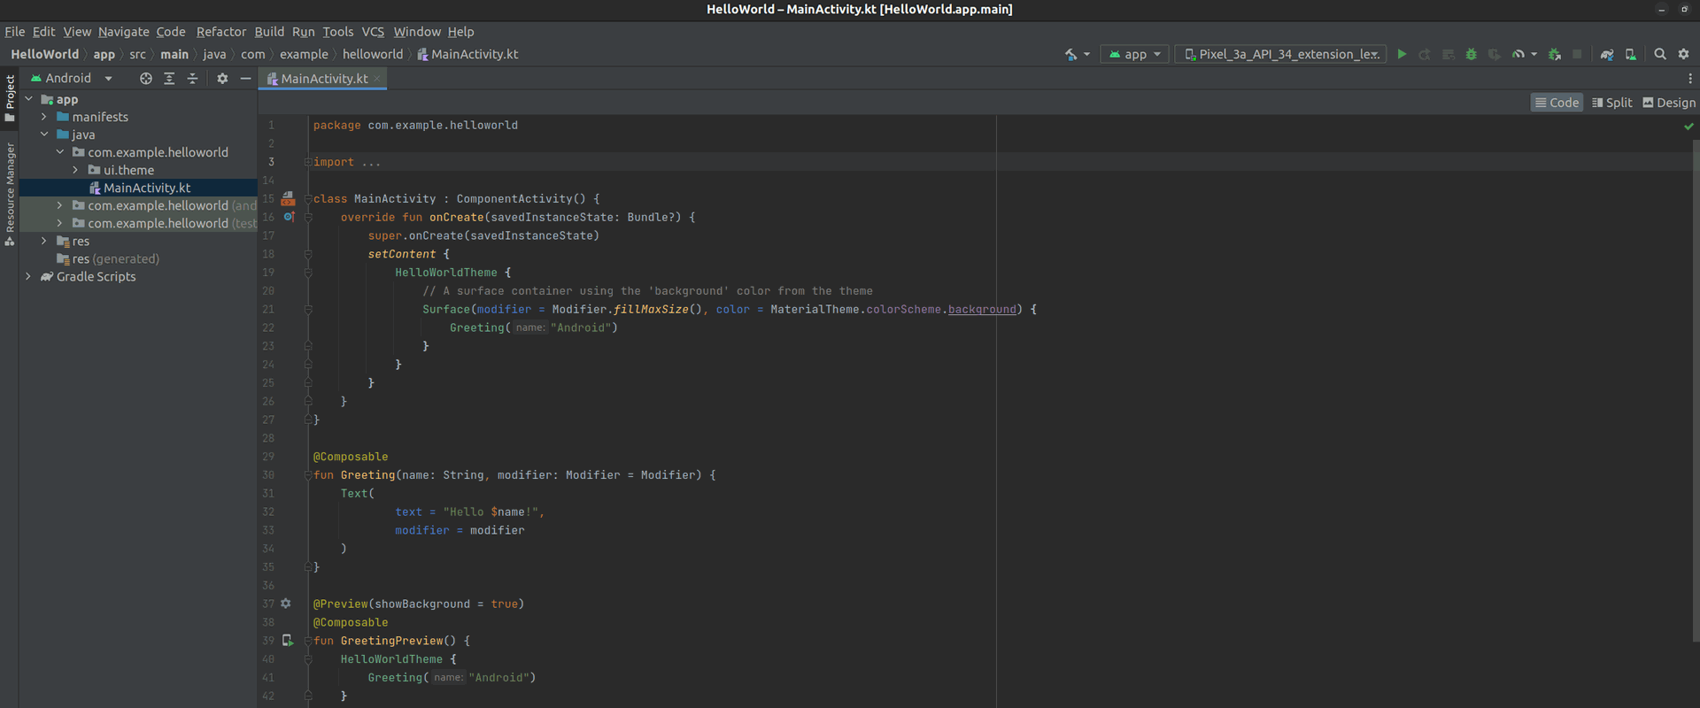Click Expand All icon in Project panel

pyautogui.click(x=169, y=78)
